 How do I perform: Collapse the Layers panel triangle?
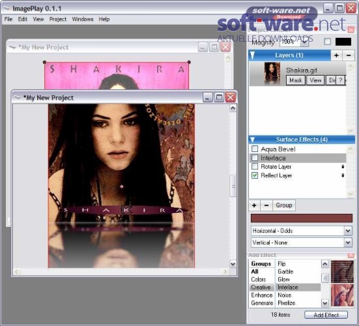252,55
